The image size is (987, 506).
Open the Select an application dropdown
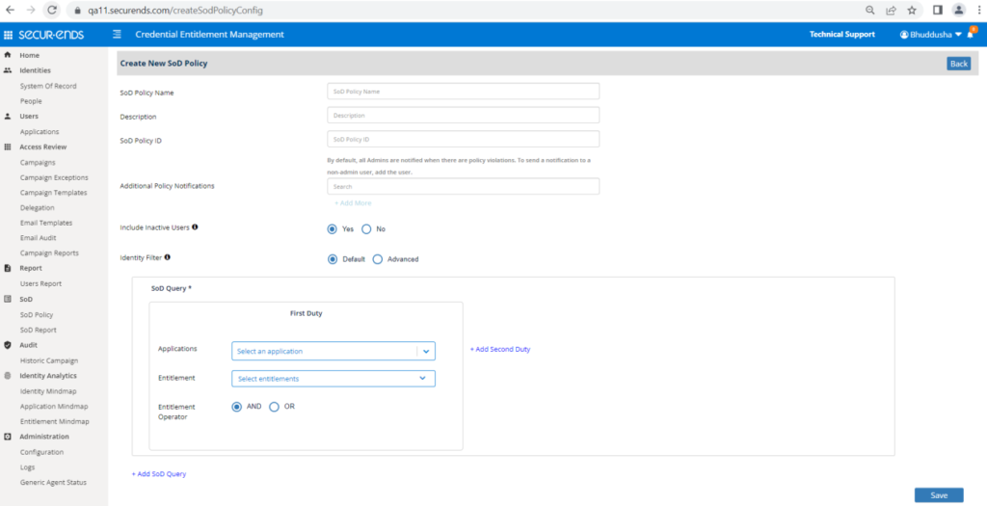pos(333,351)
